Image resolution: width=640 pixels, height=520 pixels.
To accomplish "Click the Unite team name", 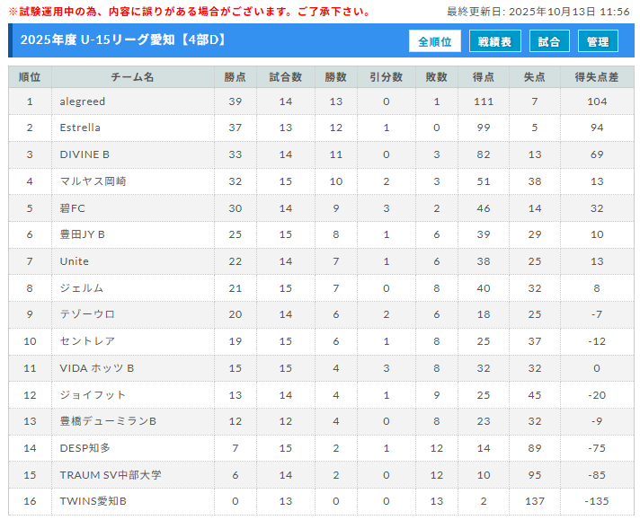I will (74, 261).
